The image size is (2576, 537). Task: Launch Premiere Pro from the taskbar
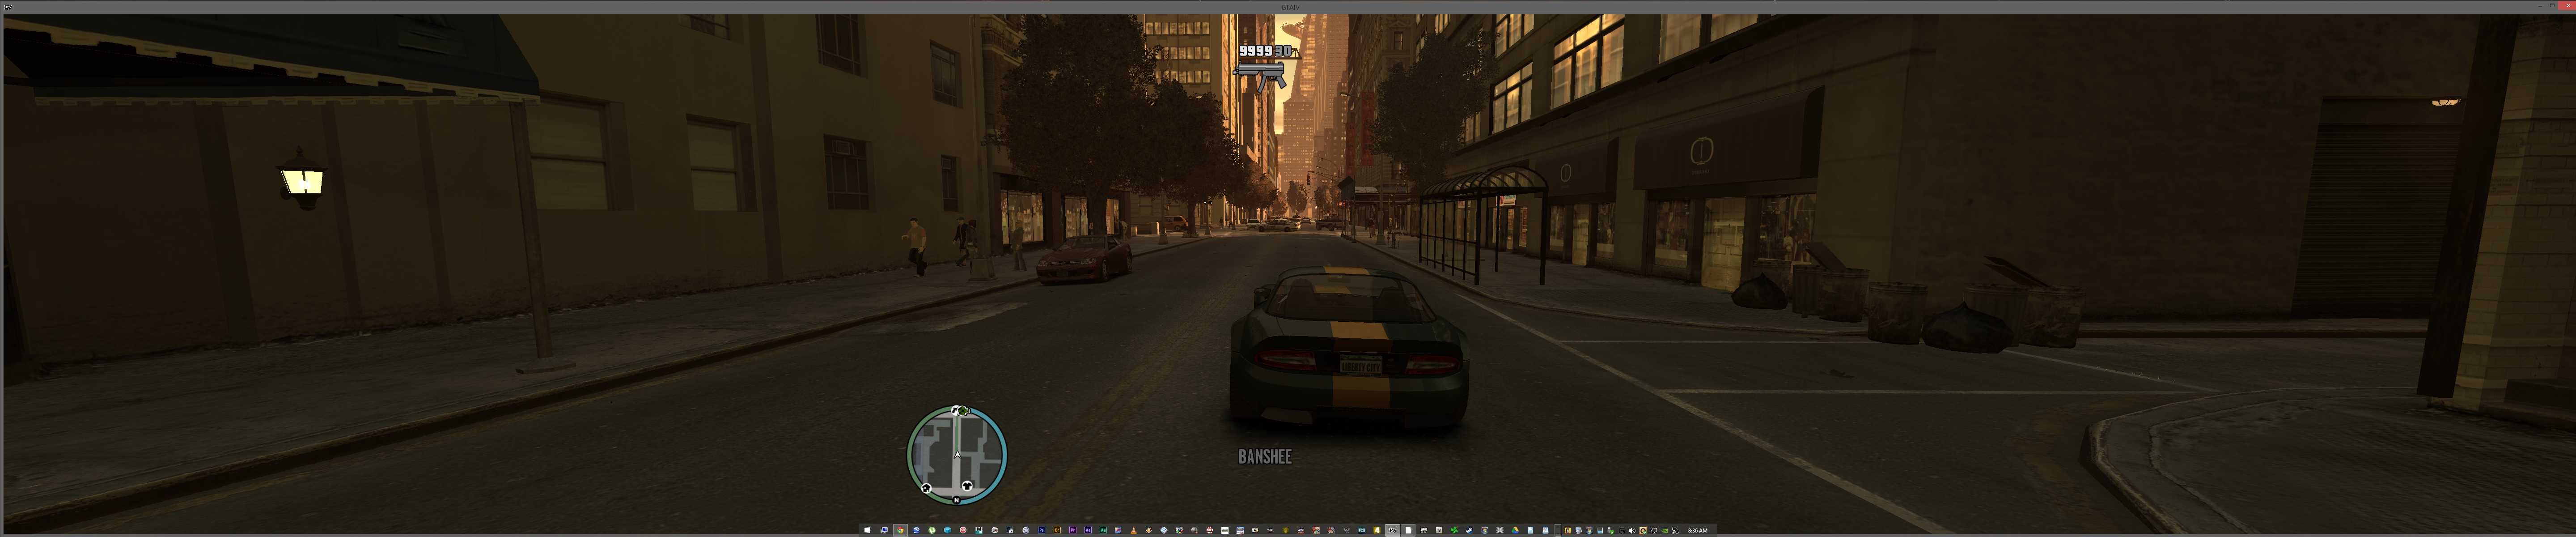pyautogui.click(x=1073, y=530)
